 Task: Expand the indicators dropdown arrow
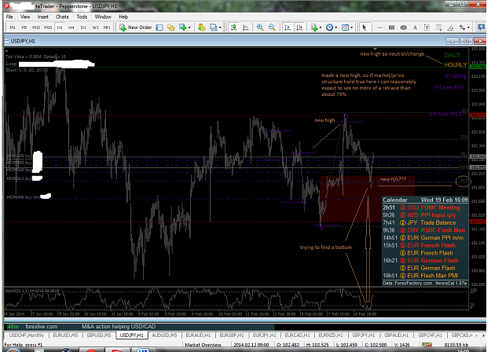pos(321,27)
